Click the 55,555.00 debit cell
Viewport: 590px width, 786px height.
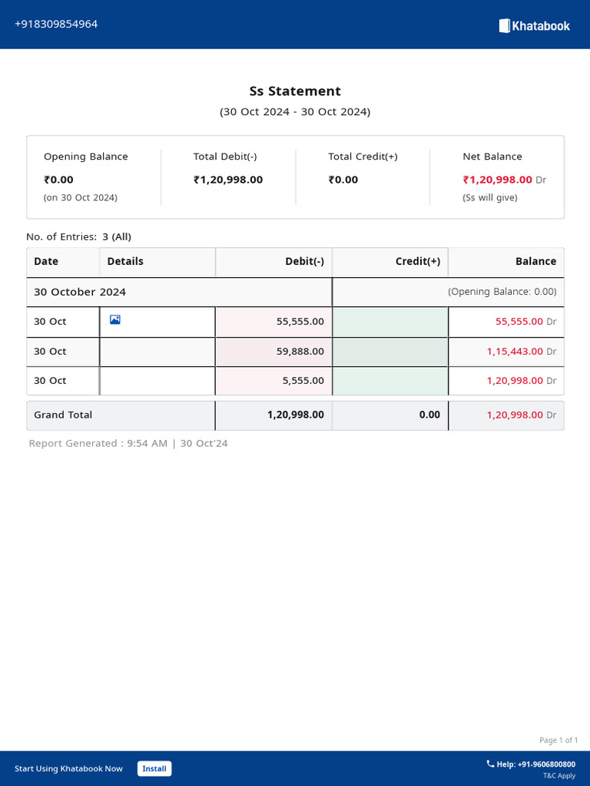[x=300, y=322]
